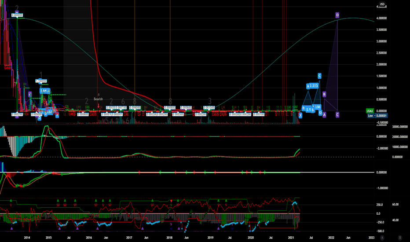Select purple C point, bottom right of pattern
Image resolution: width=410 pixels, height=242 pixels.
click(337, 114)
